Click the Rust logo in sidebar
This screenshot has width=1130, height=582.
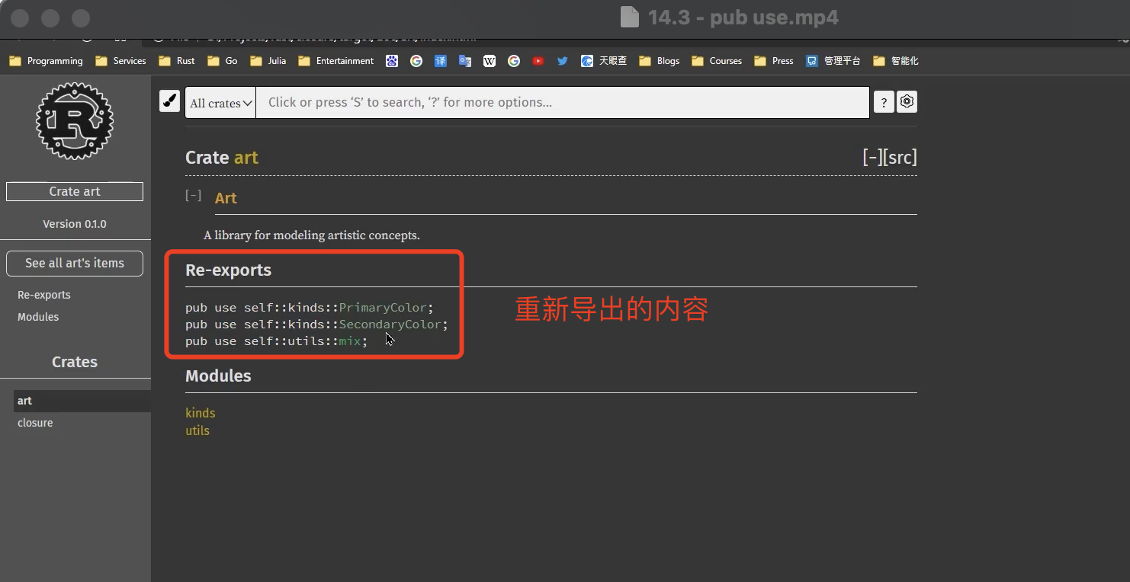[75, 121]
